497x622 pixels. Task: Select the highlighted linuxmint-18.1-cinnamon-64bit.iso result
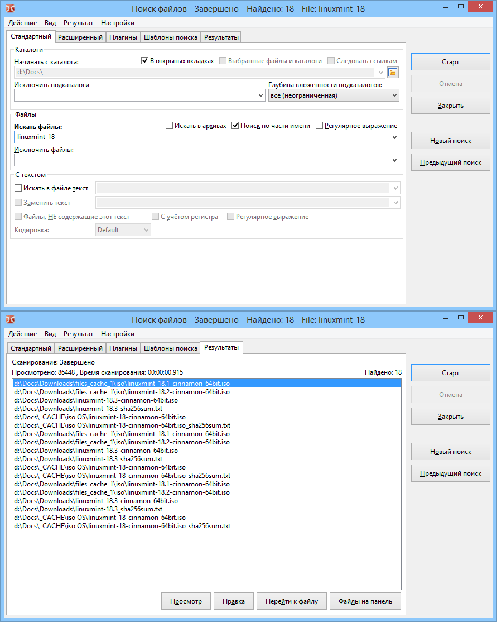pos(122,384)
